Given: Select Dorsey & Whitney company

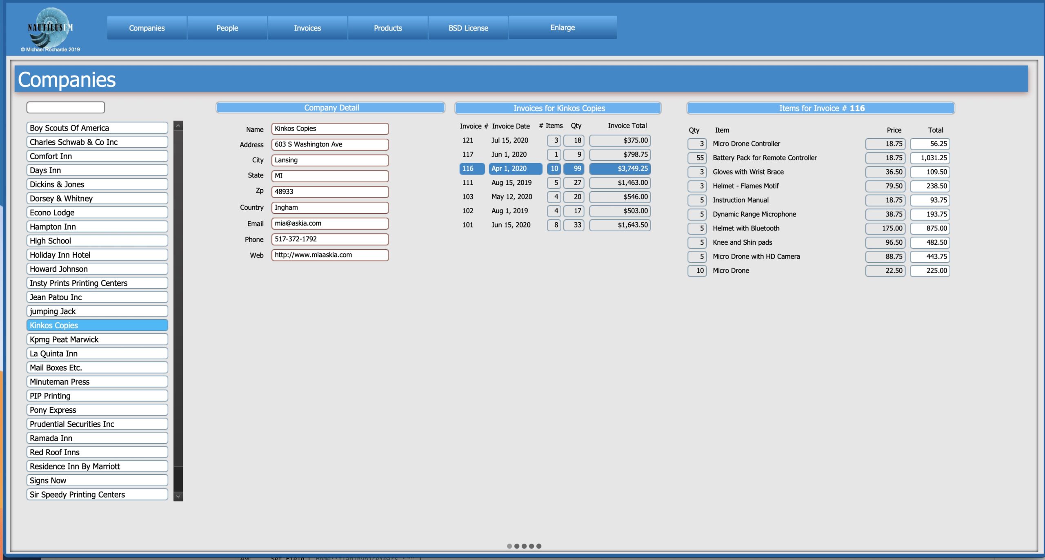Looking at the screenshot, I should click(97, 198).
